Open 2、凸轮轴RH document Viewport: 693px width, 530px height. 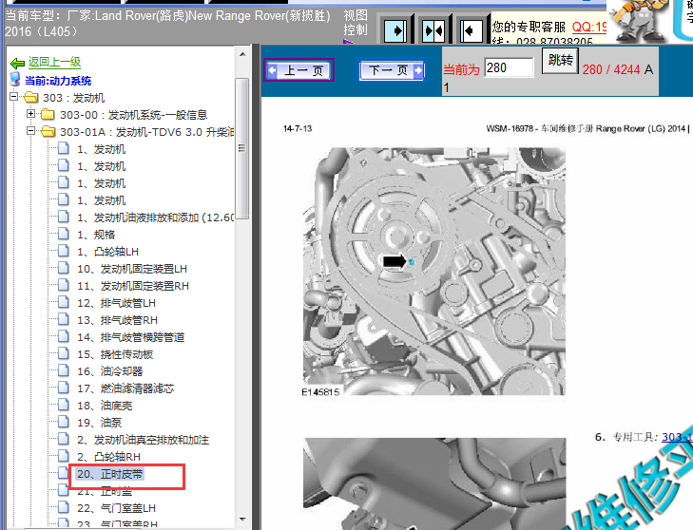click(108, 457)
